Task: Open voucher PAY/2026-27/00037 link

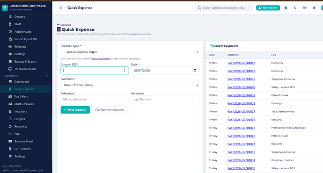Action: pos(241,111)
